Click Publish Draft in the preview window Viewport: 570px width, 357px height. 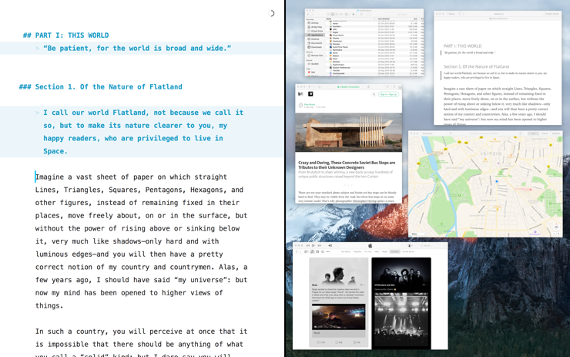click(552, 14)
